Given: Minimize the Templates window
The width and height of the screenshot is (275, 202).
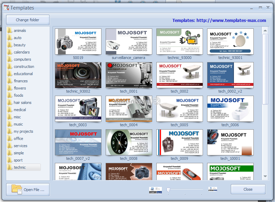Looking at the screenshot, I should tap(251, 8).
